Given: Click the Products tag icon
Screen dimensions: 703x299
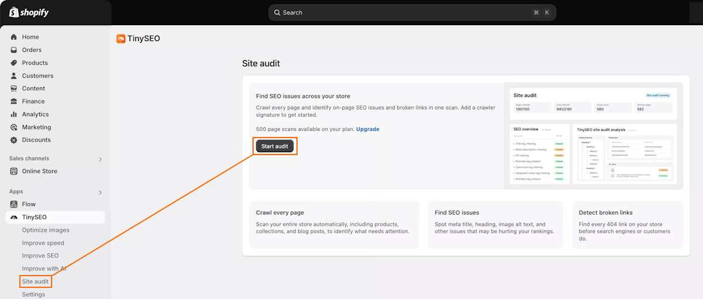Looking at the screenshot, I should coord(14,63).
